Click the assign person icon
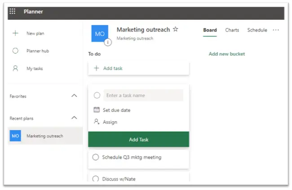 pyautogui.click(x=97, y=122)
